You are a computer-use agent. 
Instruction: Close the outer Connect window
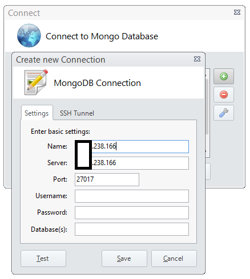[237, 13]
